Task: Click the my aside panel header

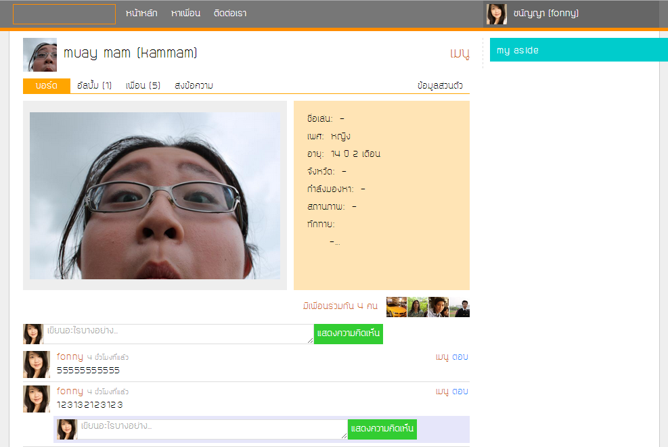Action: click(579, 50)
